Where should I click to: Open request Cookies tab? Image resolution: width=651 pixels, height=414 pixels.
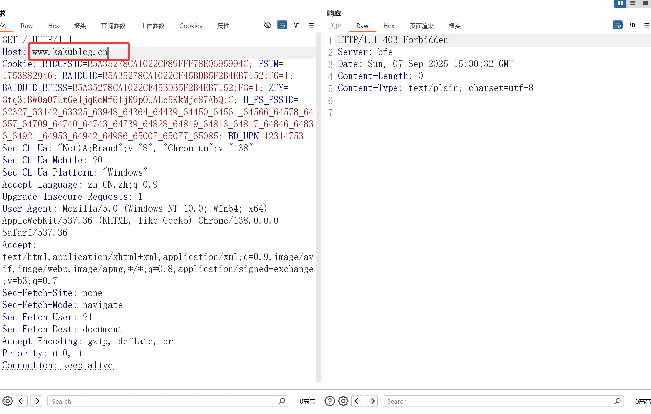point(191,26)
